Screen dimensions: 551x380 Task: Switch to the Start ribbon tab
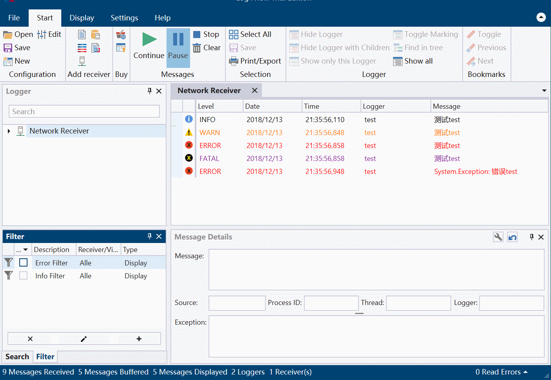45,18
